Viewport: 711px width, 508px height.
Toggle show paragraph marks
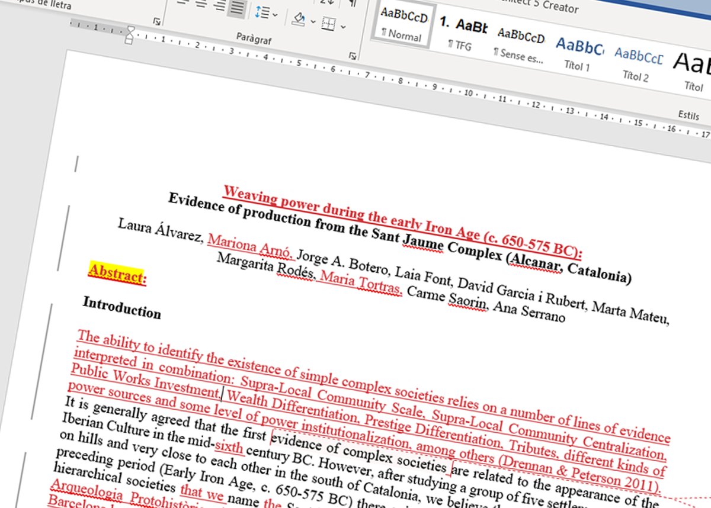click(354, 3)
